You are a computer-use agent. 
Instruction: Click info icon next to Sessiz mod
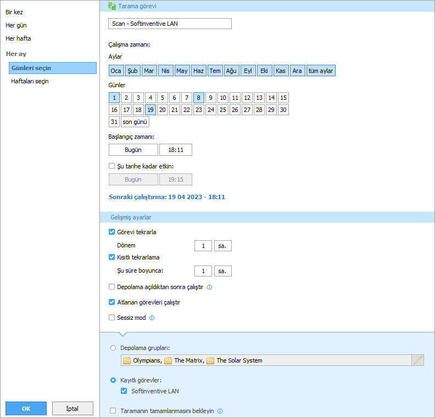click(x=152, y=318)
